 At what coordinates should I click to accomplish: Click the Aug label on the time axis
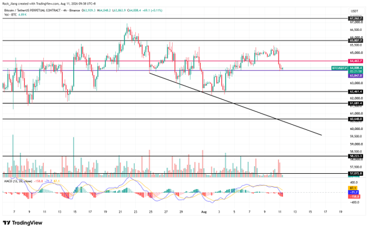coord(204,212)
